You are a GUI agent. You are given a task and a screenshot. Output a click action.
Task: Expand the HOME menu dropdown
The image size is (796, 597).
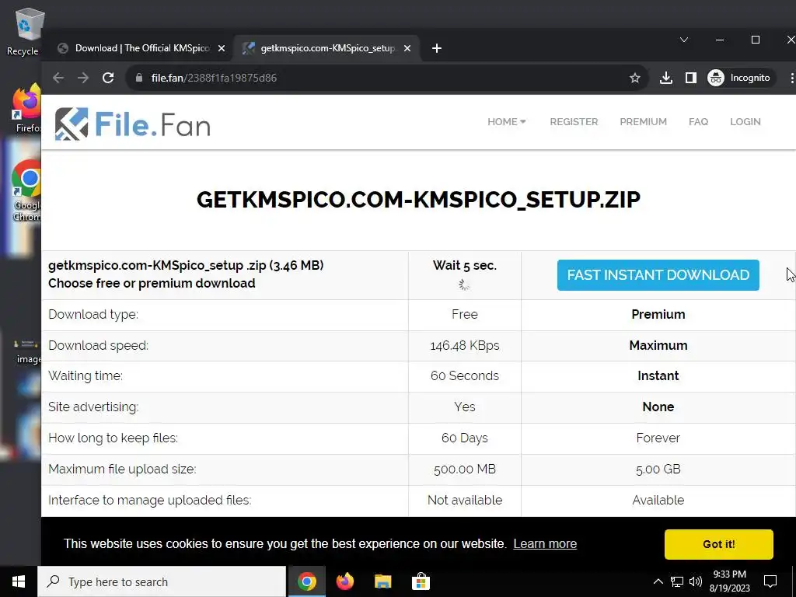(x=506, y=122)
